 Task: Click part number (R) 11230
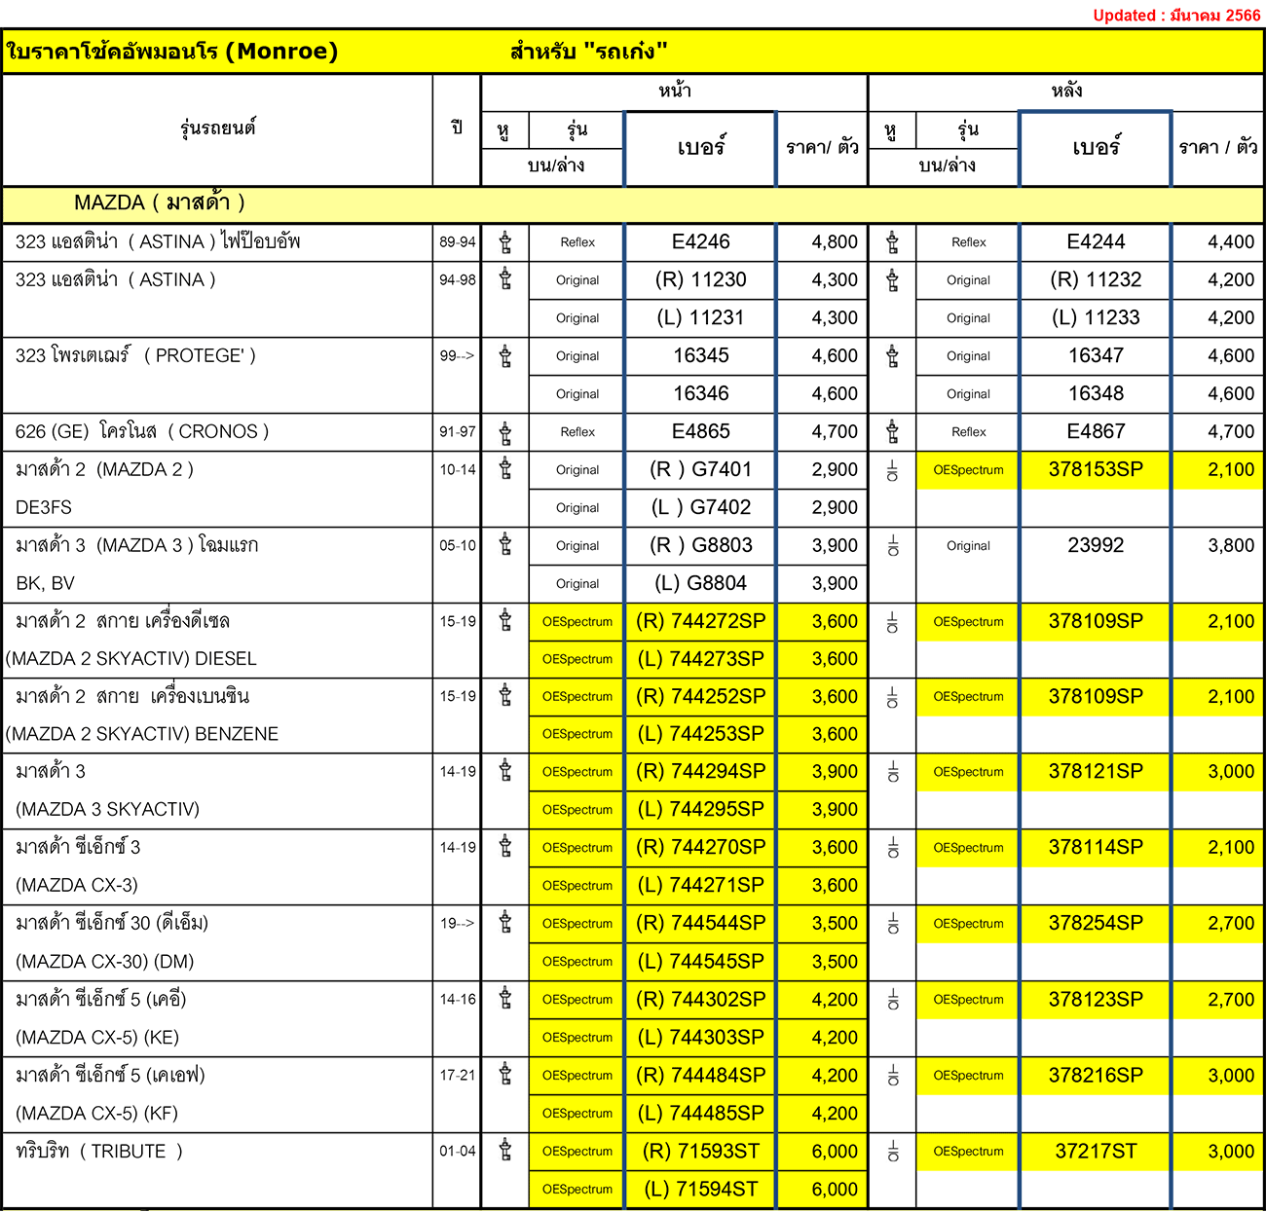tap(700, 279)
